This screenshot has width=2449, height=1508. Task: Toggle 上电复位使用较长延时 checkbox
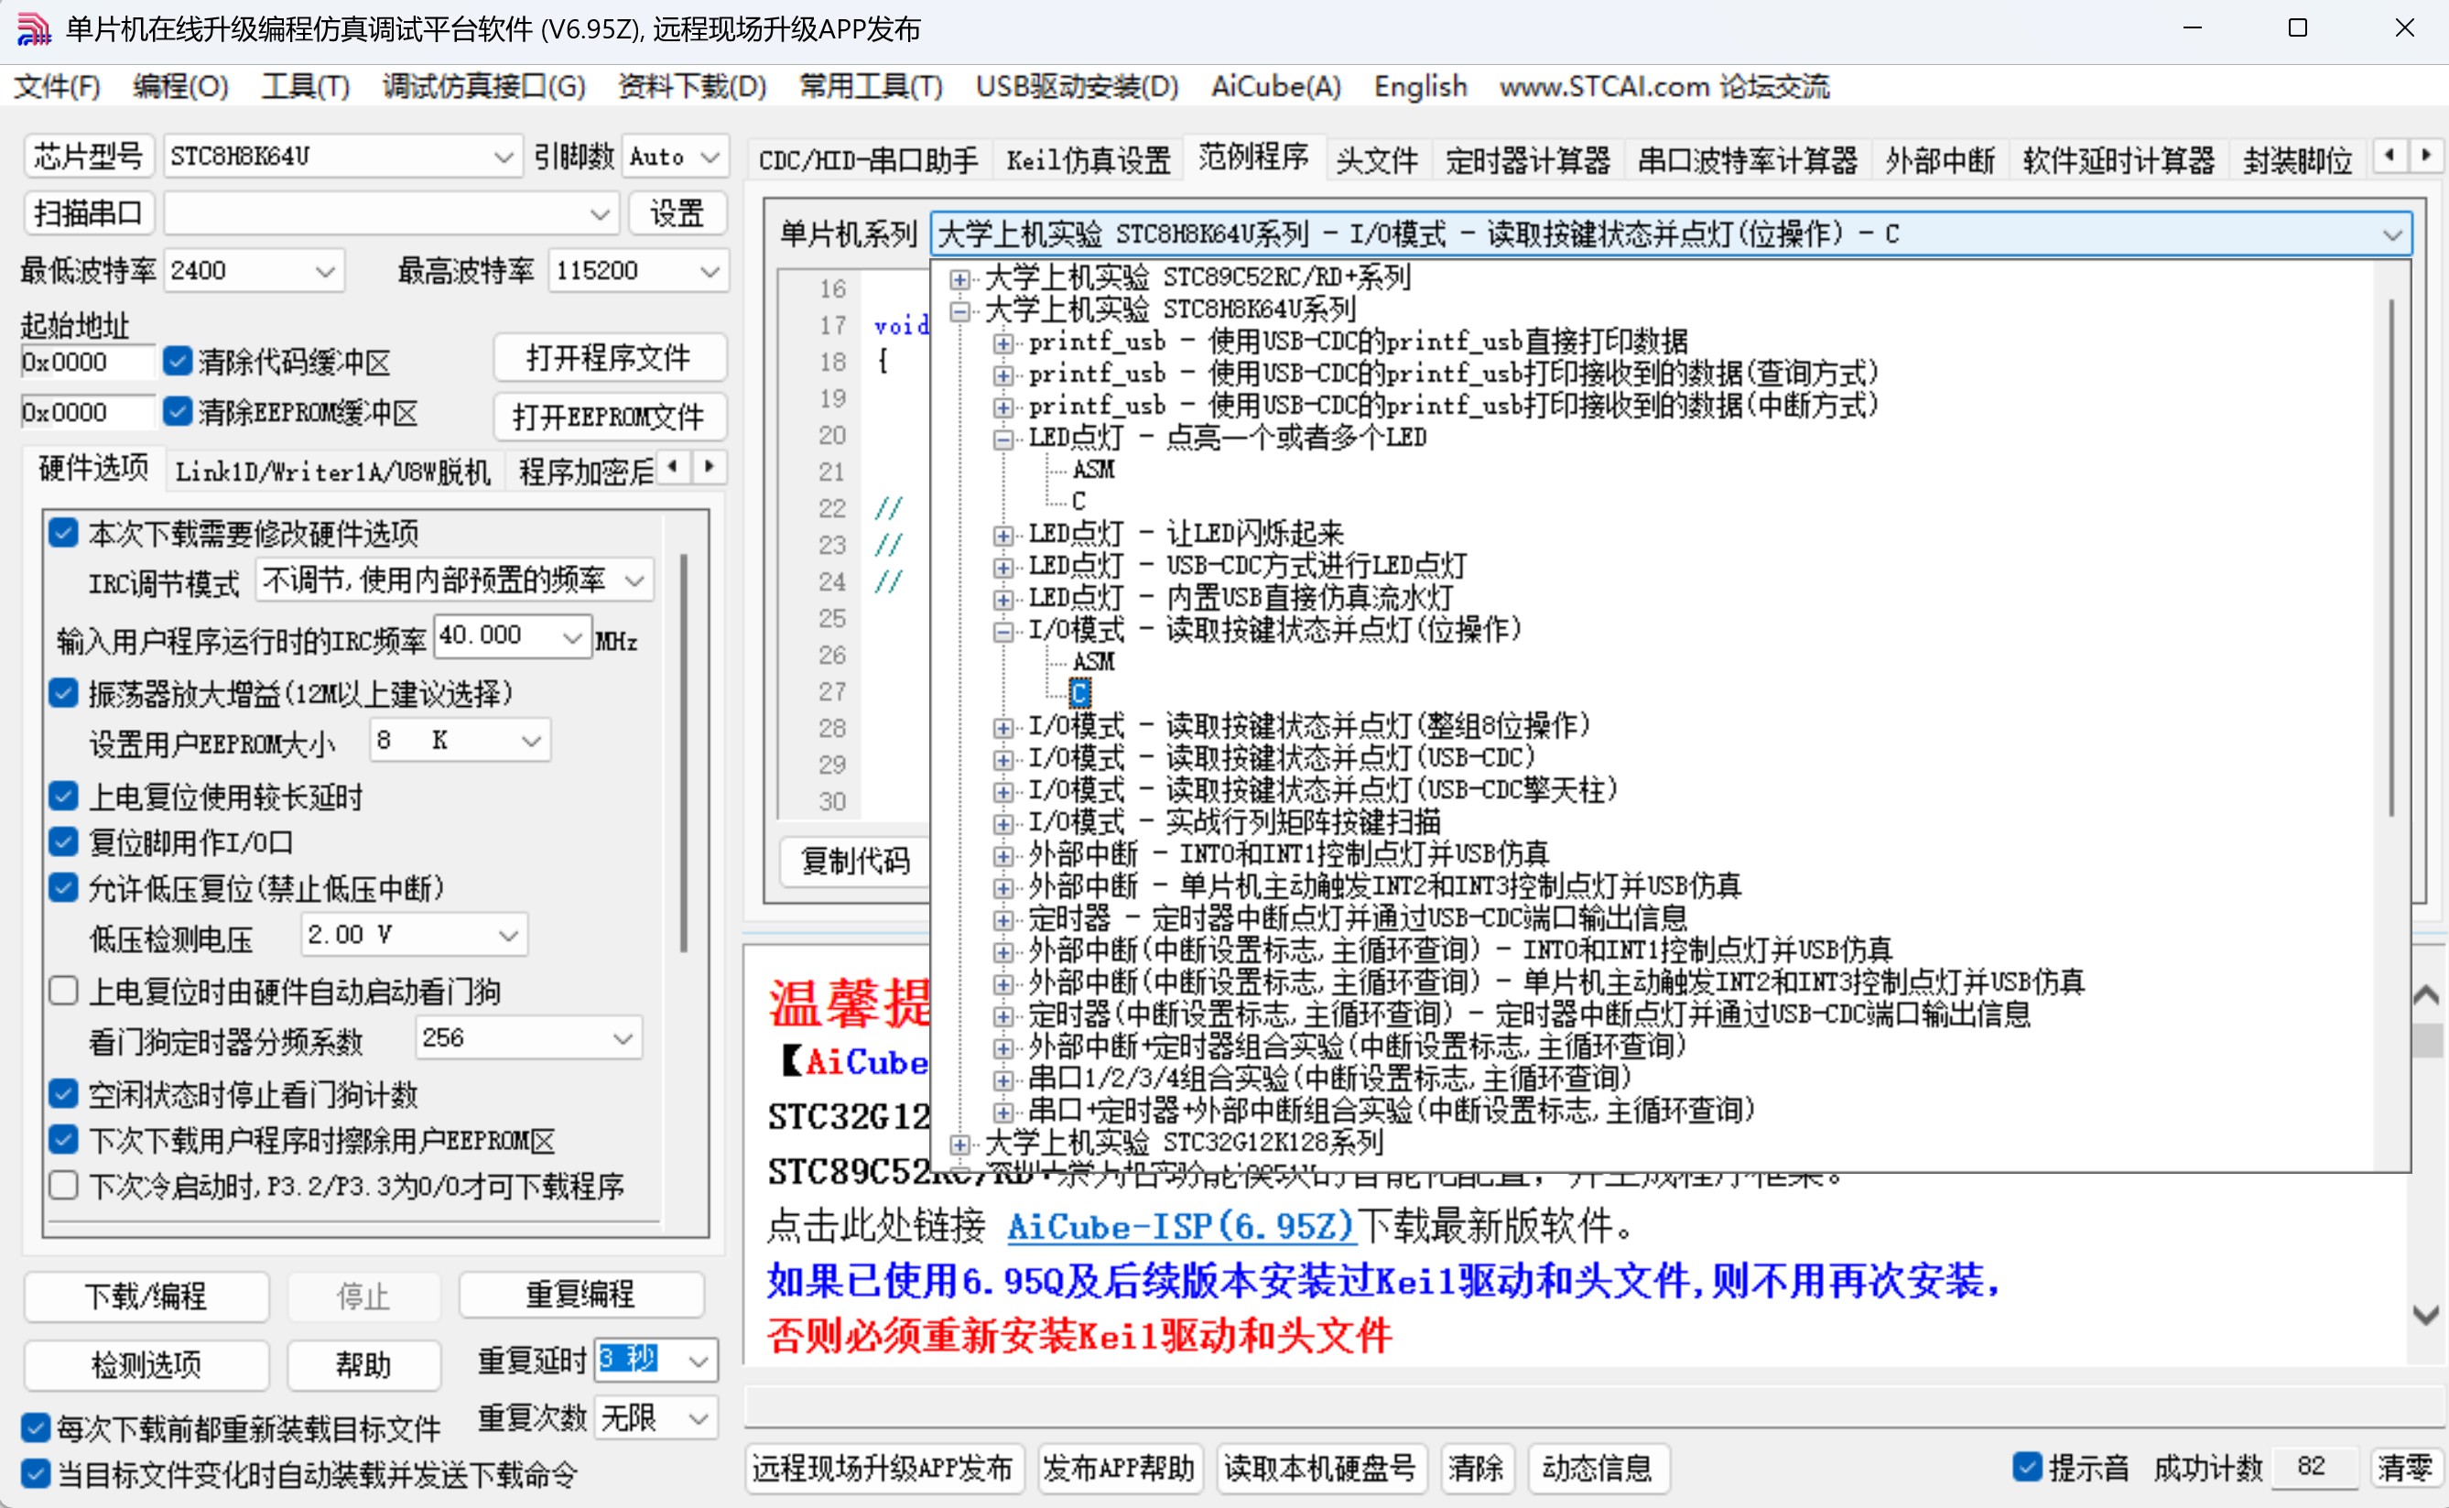(64, 796)
